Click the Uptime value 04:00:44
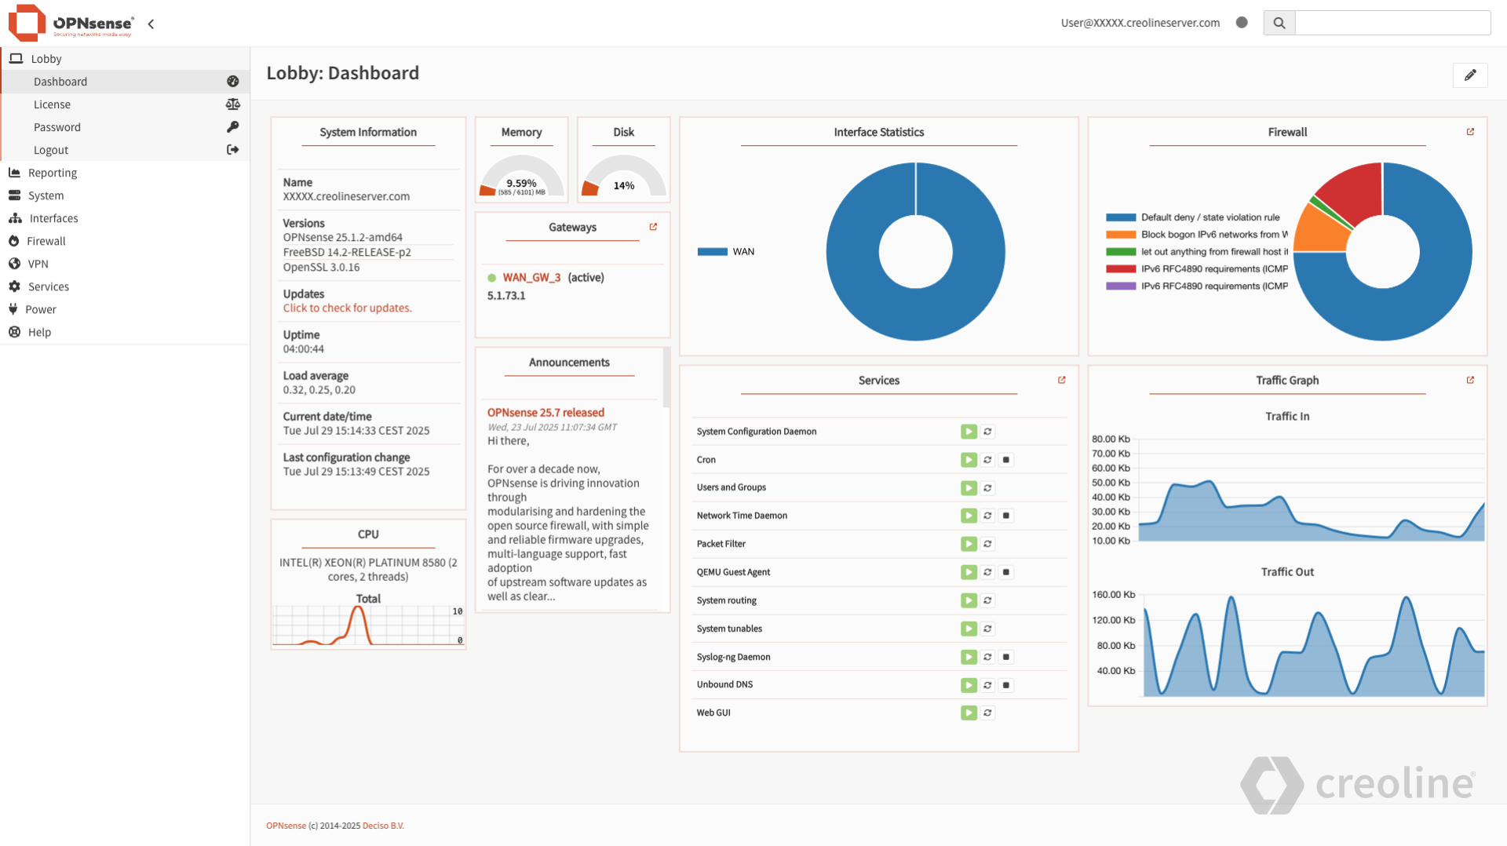The image size is (1507, 846). pos(303,349)
